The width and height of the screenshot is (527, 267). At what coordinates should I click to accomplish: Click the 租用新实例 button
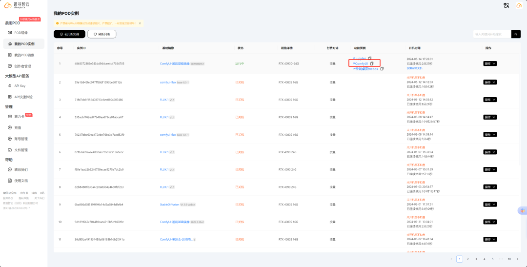(69, 34)
